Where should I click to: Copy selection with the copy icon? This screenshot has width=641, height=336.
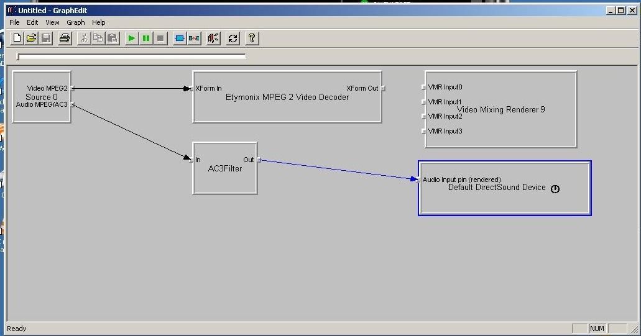(98, 39)
